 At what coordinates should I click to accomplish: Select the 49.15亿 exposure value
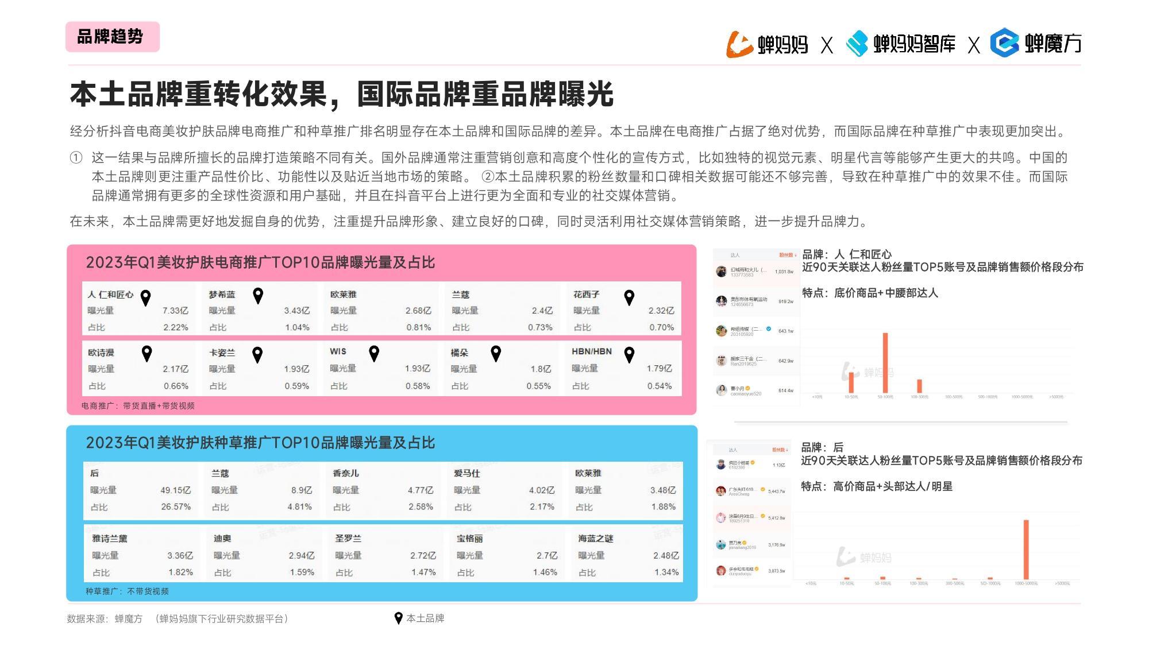[x=176, y=490]
